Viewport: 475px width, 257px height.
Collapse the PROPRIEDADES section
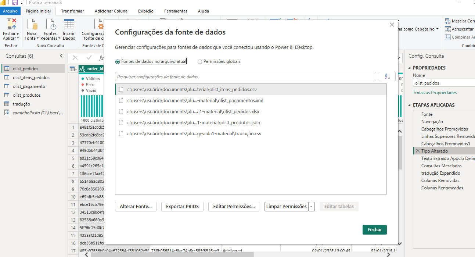[x=410, y=68]
